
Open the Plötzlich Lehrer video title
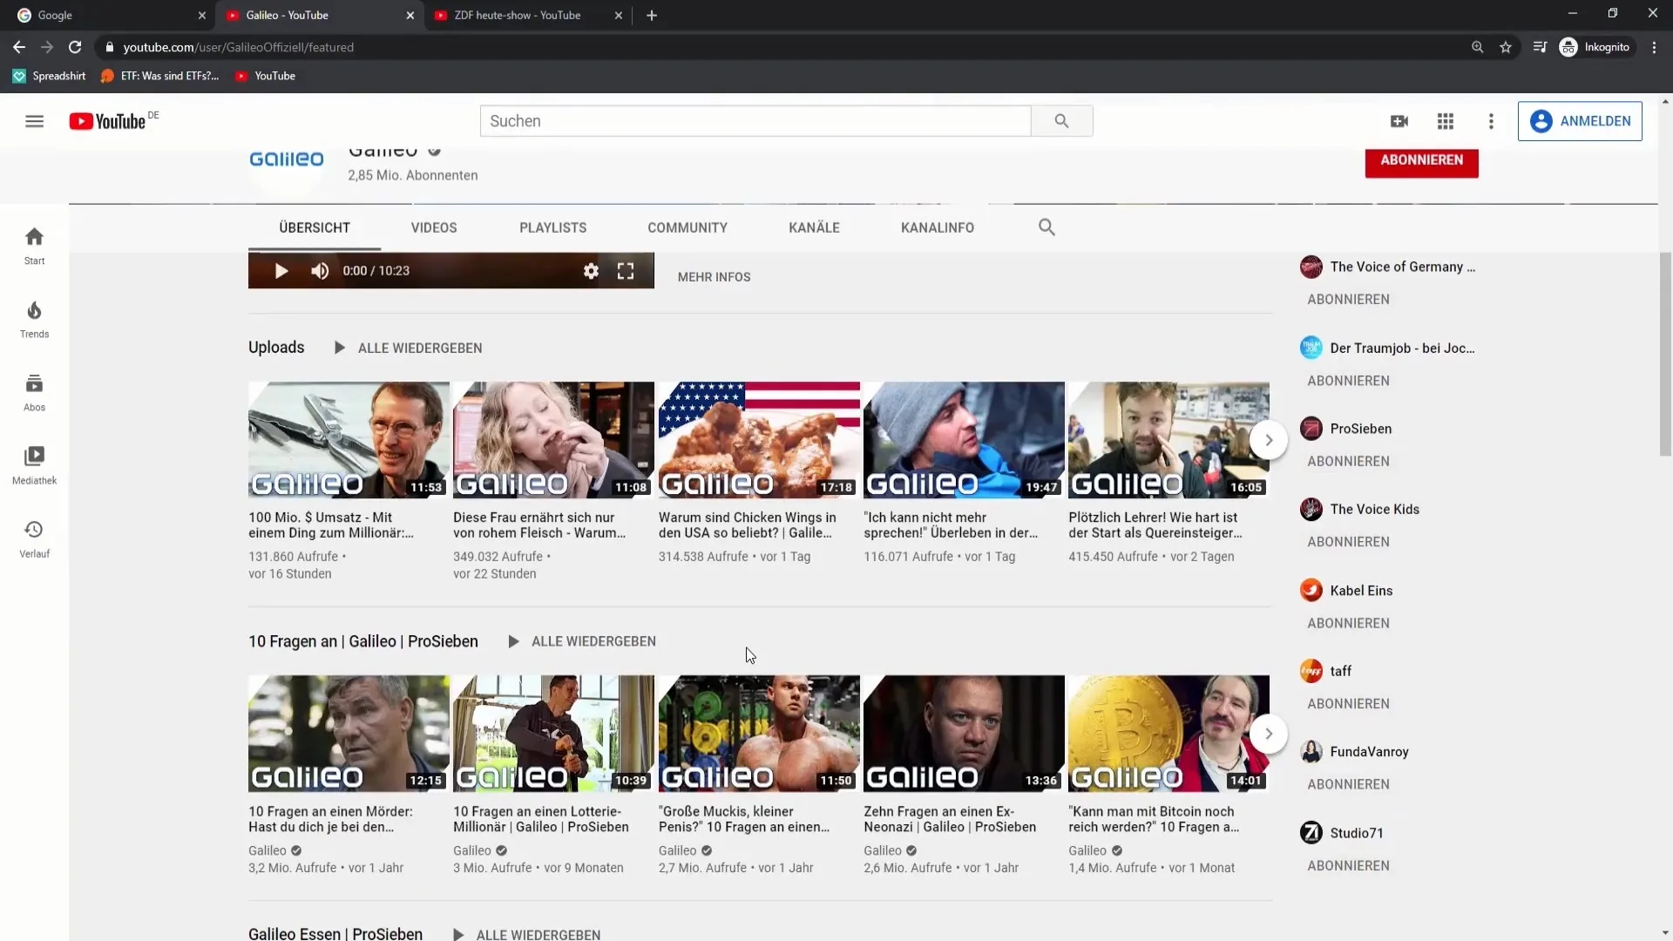[x=1155, y=525]
